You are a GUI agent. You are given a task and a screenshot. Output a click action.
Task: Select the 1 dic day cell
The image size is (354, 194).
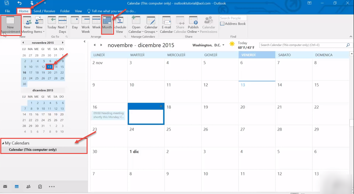[x=146, y=158]
